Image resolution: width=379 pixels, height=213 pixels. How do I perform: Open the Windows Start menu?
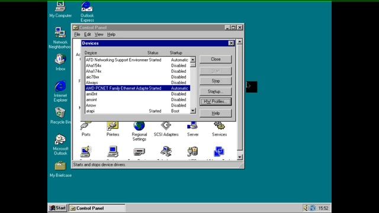(57, 208)
